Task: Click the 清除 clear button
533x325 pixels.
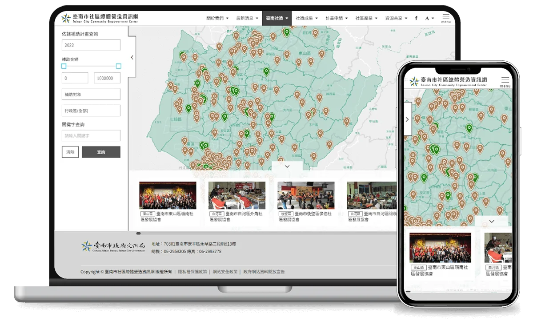Action: (x=70, y=152)
